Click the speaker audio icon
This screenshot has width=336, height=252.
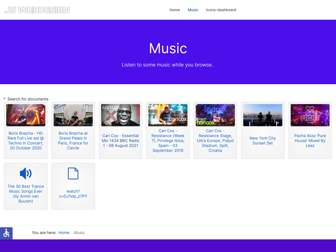[26, 174]
